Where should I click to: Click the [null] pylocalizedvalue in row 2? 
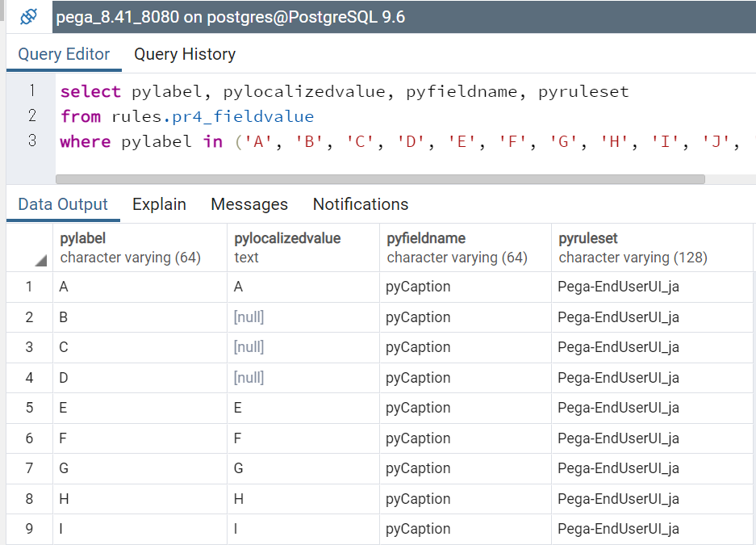(x=303, y=317)
